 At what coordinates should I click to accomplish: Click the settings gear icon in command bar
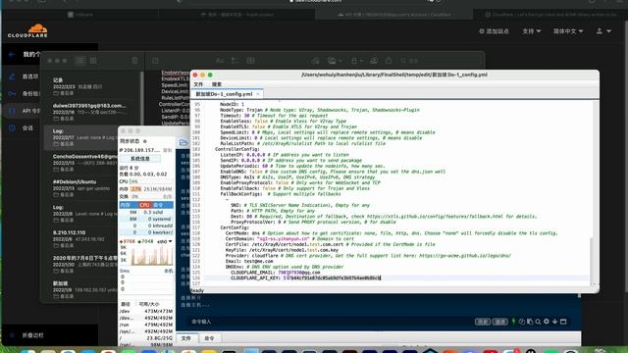[x=547, y=322]
